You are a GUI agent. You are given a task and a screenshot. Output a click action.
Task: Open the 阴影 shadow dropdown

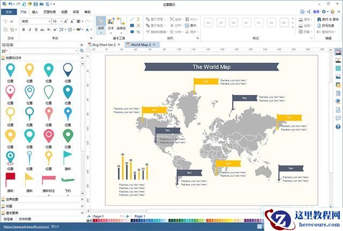pos(305,32)
